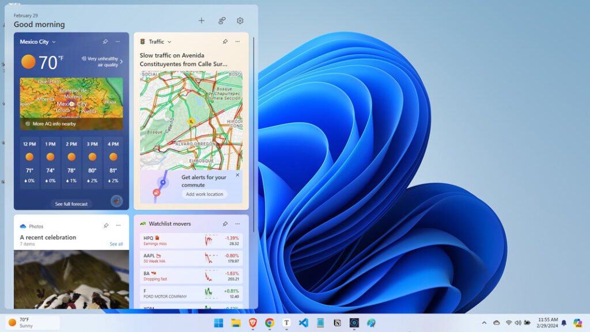Pin the Watchlist movers widget
590x332 pixels.
[225, 224]
